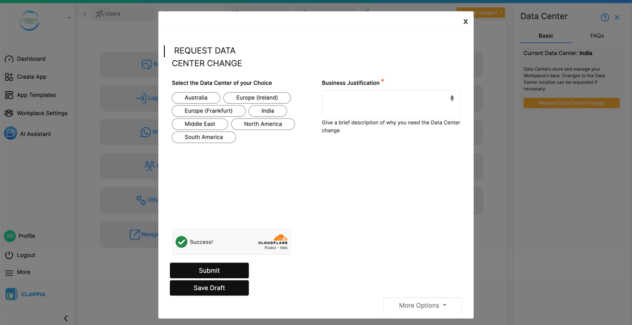Screen dimensions: 632x325
Task: Switch to the Basic tab
Action: coord(546,36)
